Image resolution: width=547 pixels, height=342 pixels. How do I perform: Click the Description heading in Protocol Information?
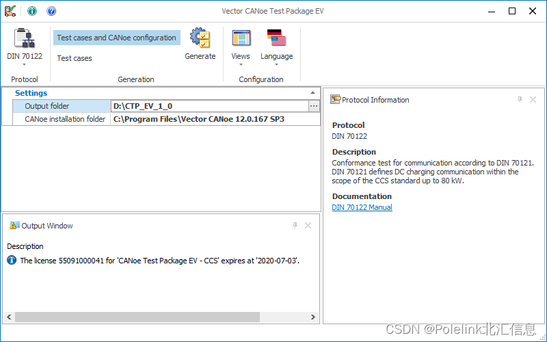pos(353,152)
